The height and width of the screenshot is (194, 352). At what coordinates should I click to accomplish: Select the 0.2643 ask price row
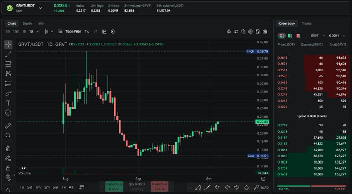tap(312, 58)
